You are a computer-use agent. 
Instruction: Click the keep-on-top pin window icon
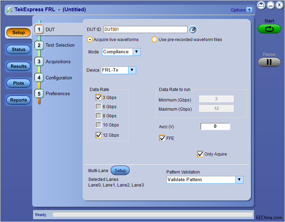261,5
